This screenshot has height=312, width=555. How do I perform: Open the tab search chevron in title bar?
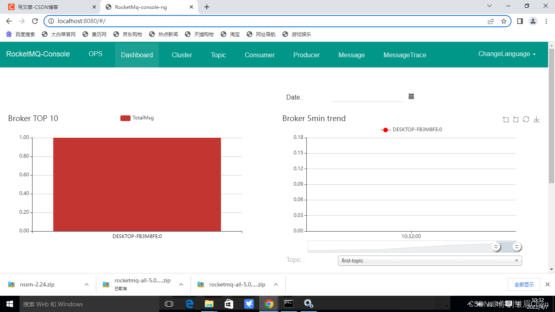pyautogui.click(x=490, y=6)
